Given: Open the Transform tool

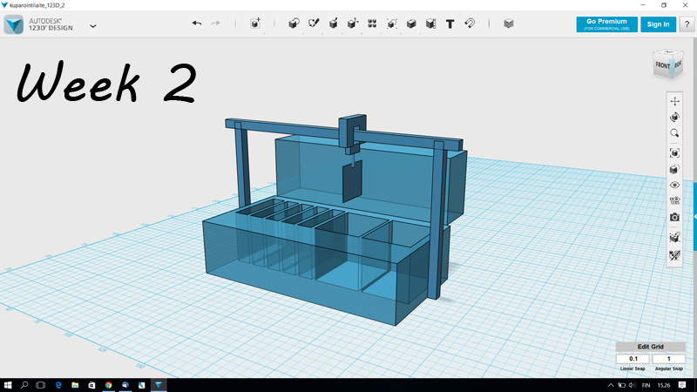Looking at the screenshot, I should coord(255,24).
